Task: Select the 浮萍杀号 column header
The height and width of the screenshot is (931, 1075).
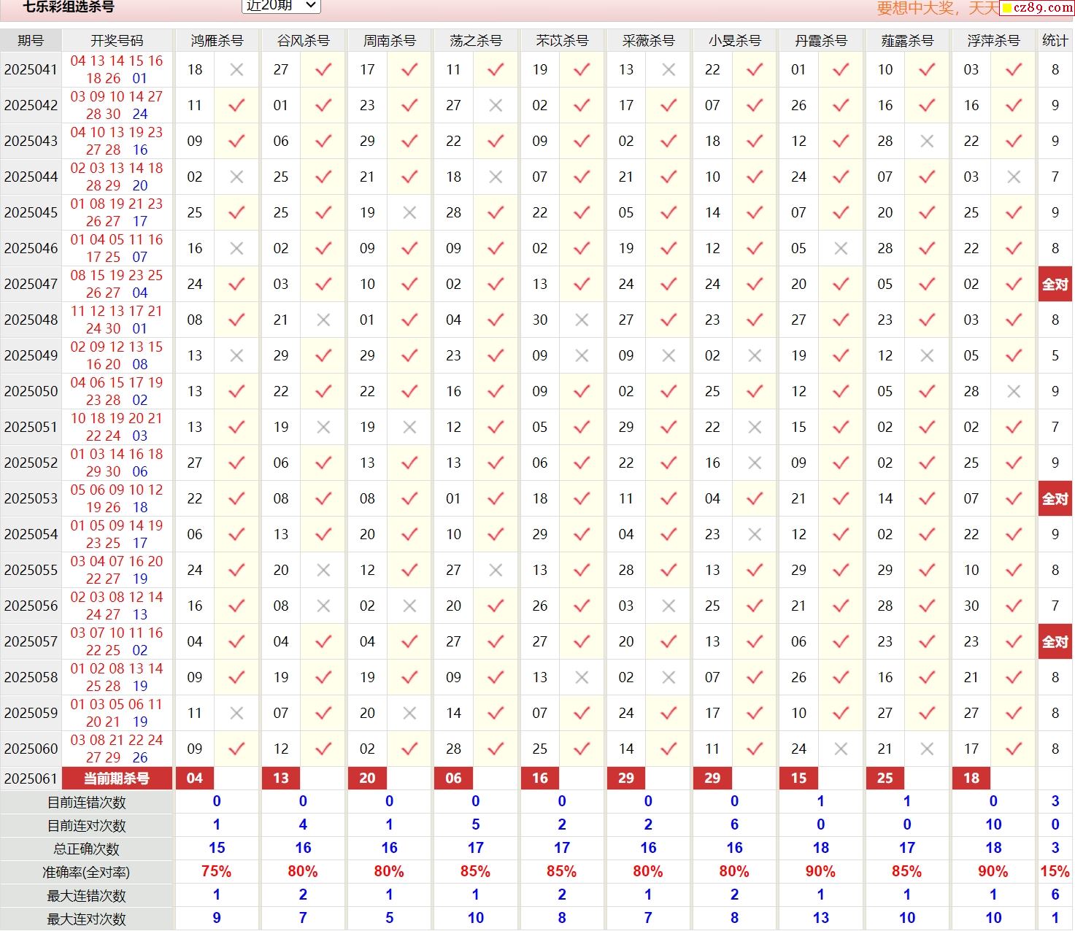Action: pos(993,41)
